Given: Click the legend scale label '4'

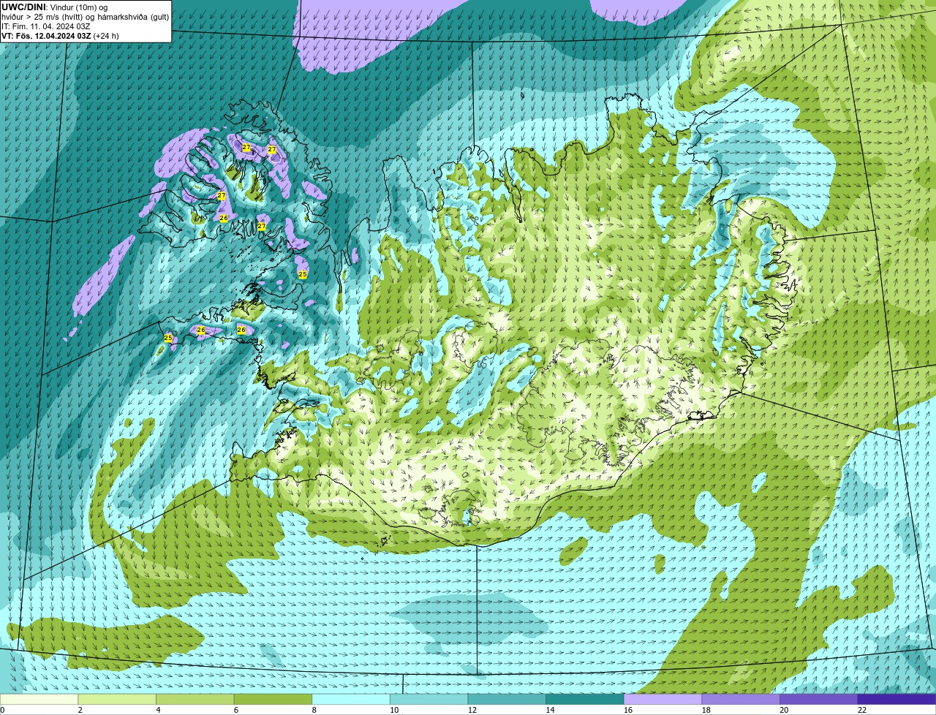Looking at the screenshot, I should [158, 710].
